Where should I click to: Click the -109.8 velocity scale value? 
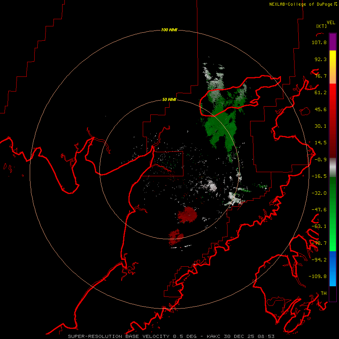(318, 276)
